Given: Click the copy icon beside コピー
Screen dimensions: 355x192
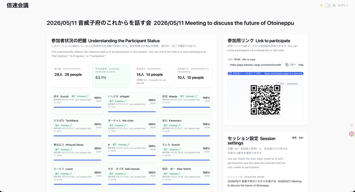Looking at the screenshot, I should pos(287,65).
